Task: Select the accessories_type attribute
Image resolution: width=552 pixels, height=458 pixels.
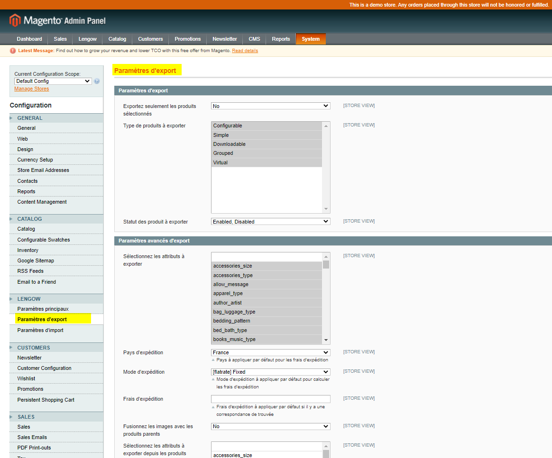Action: point(267,275)
